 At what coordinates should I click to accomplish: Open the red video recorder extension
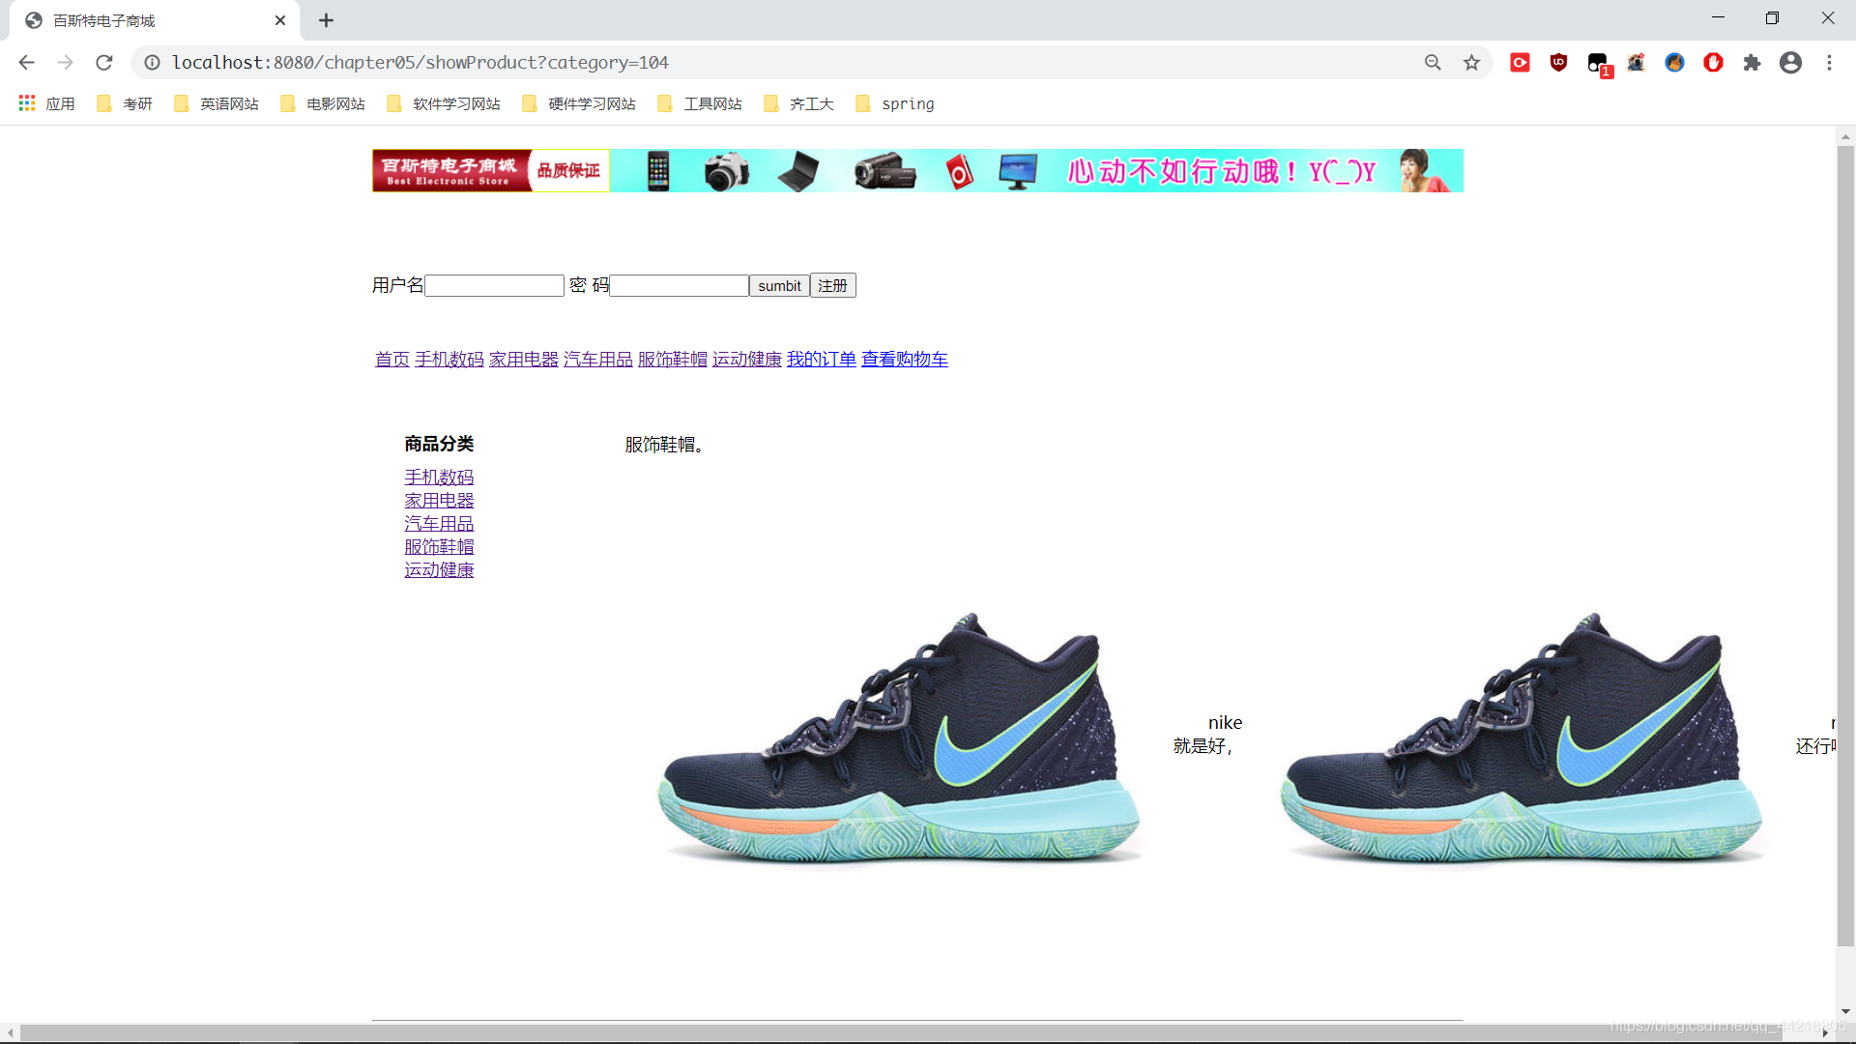pos(1520,63)
